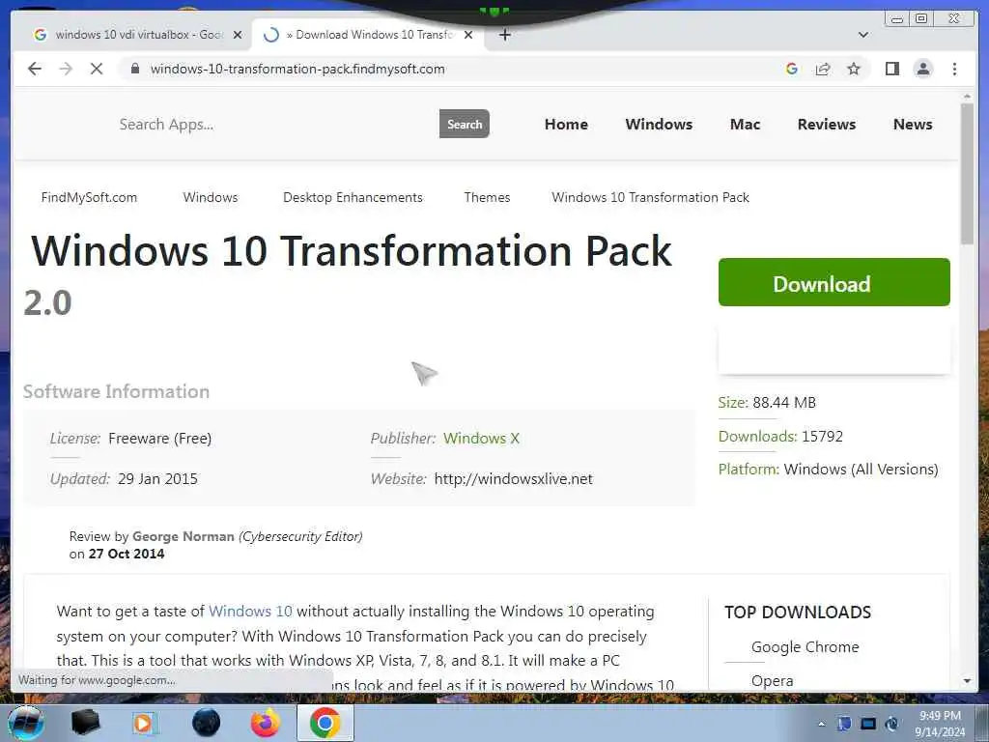Open the News menu item
This screenshot has height=742, width=989.
(x=913, y=125)
